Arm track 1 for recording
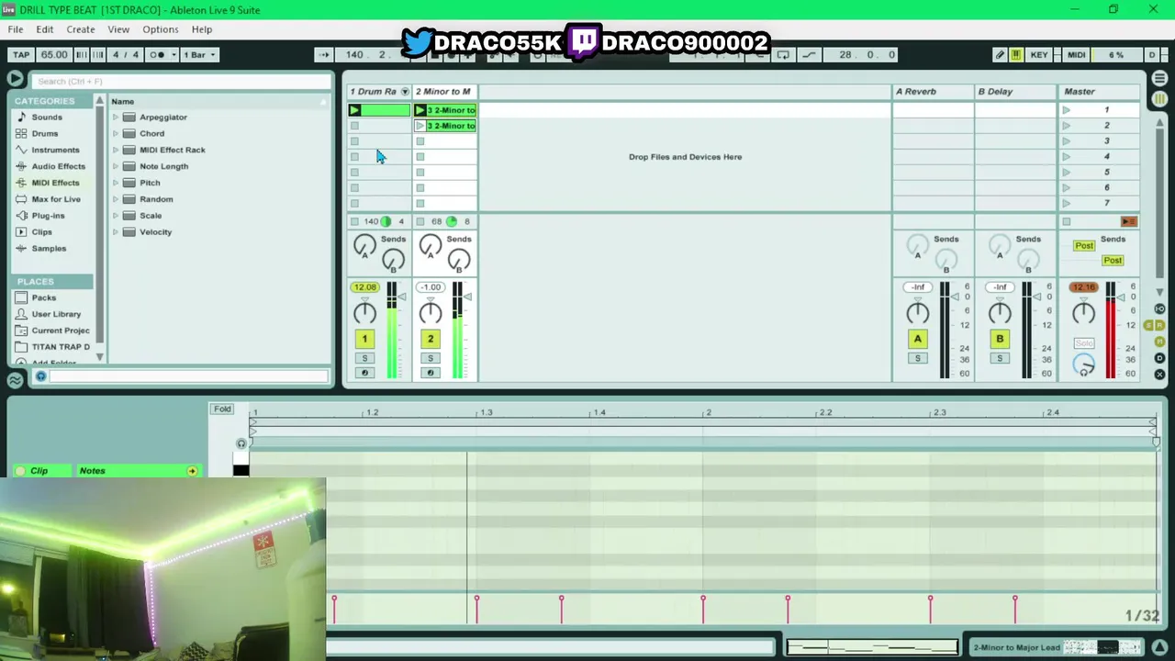The width and height of the screenshot is (1175, 661). tap(364, 373)
